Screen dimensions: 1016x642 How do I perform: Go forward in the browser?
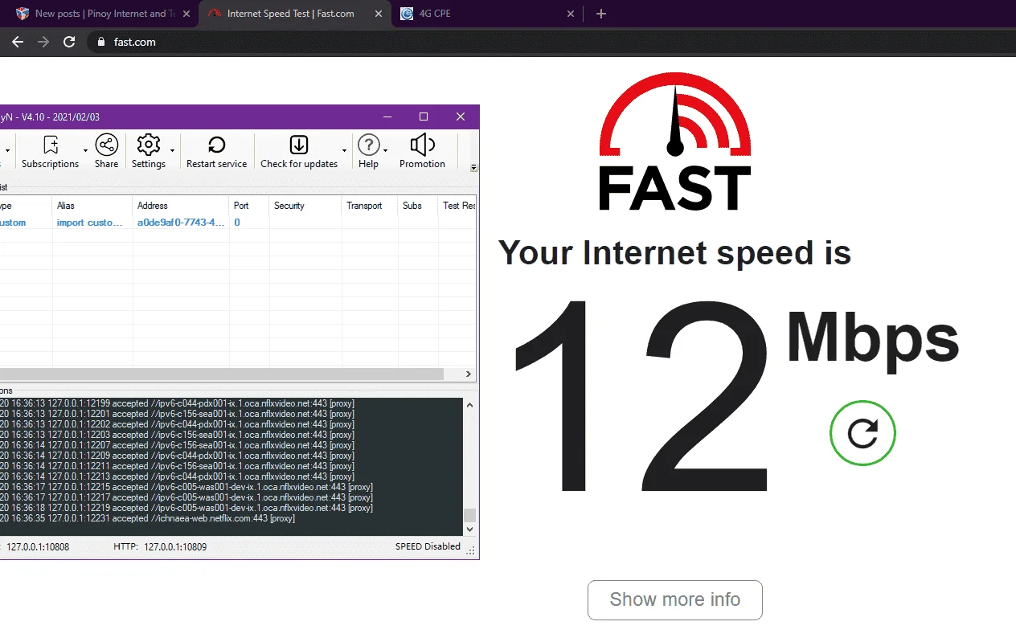click(43, 42)
